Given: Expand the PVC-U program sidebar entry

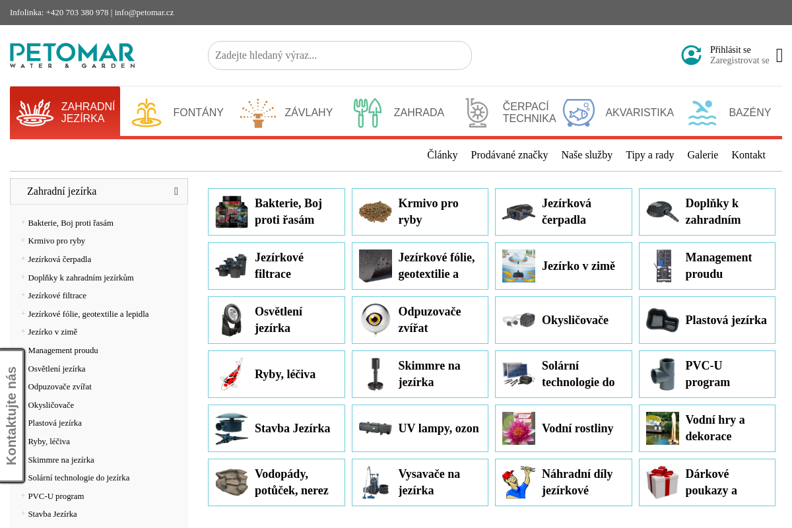Looking at the screenshot, I should tap(23, 496).
